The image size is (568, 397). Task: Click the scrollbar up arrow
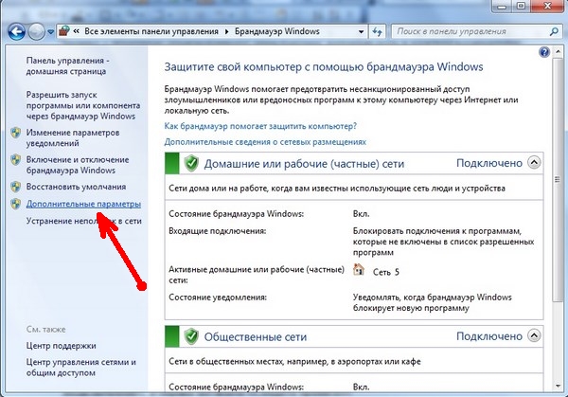point(558,52)
